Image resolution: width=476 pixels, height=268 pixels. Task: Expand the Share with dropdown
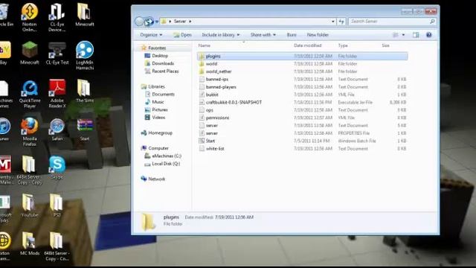[263, 35]
